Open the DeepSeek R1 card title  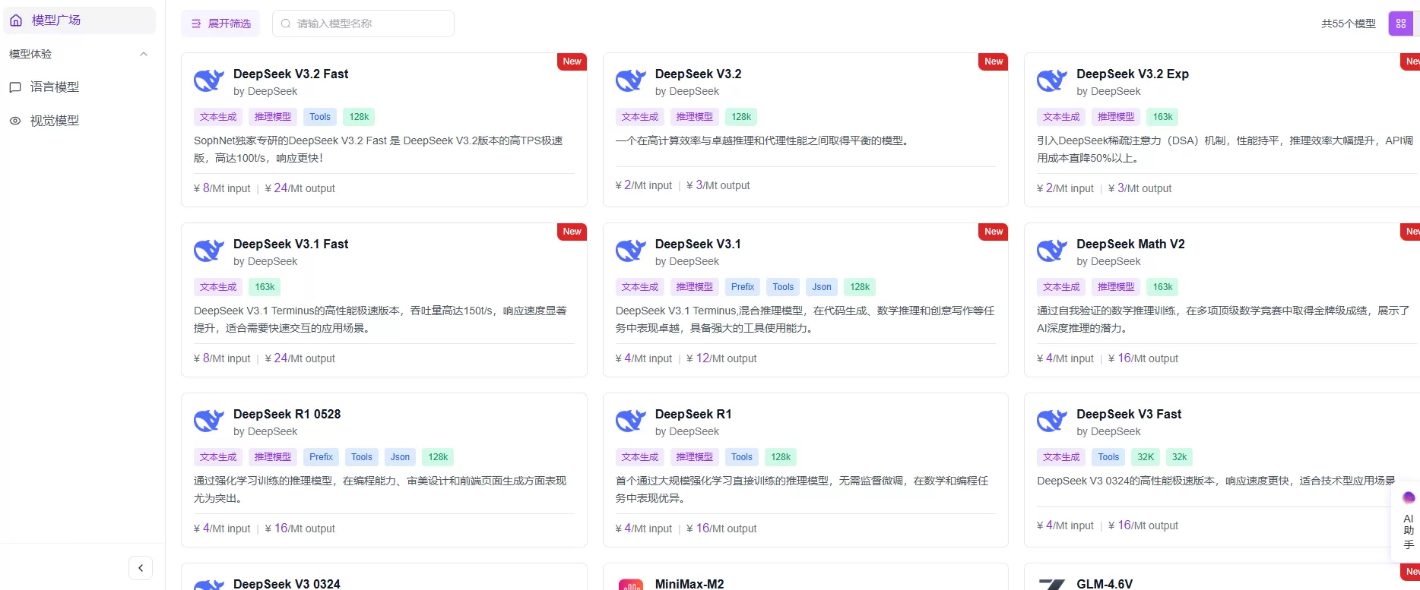click(x=693, y=414)
